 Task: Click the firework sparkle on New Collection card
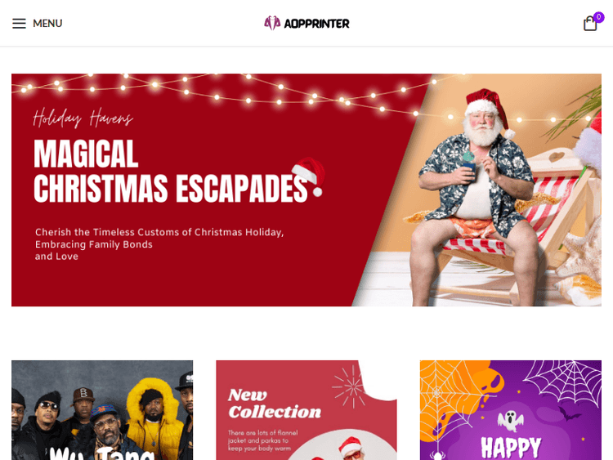pos(351,387)
